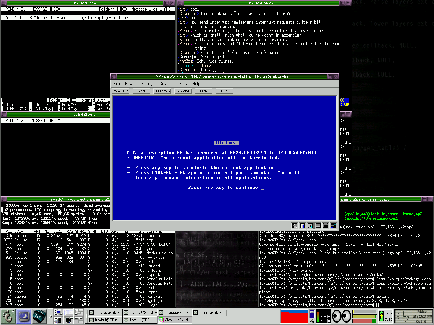Open VMware window menu icon in title bar
The image size is (434, 325).
[113, 76]
